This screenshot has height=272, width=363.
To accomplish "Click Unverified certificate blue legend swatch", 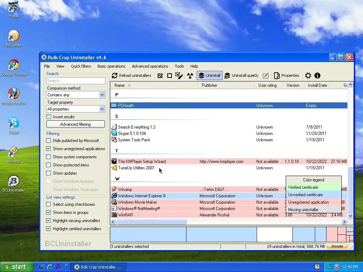I will [x=314, y=195].
